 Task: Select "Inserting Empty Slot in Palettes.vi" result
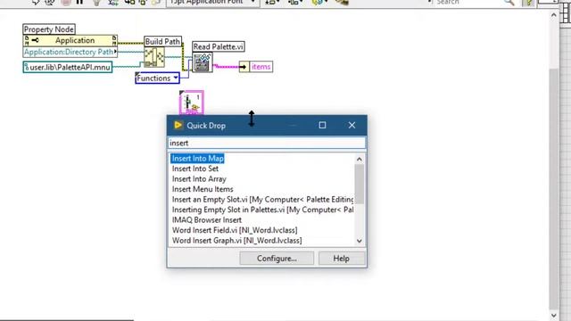tap(262, 210)
